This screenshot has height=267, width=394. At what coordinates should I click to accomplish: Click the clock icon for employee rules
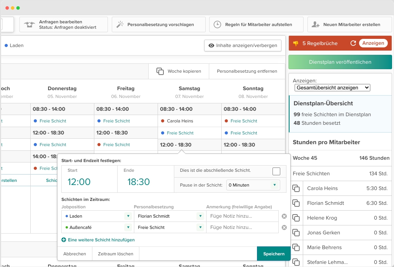point(218,24)
